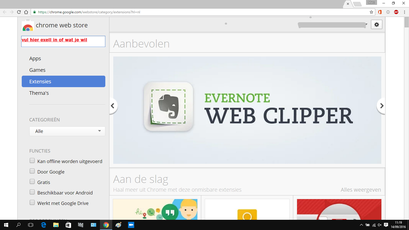Image resolution: width=409 pixels, height=230 pixels.
Task: Enable 'Werkt met Google Drive' filter
Action: (32, 202)
